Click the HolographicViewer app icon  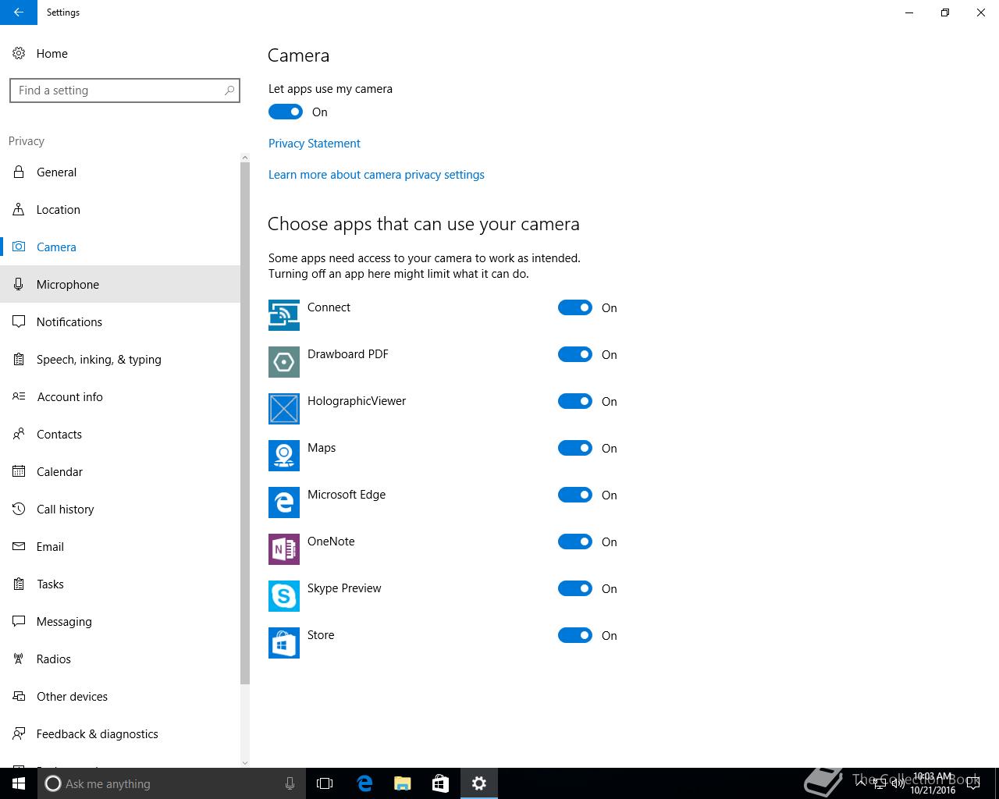(284, 409)
